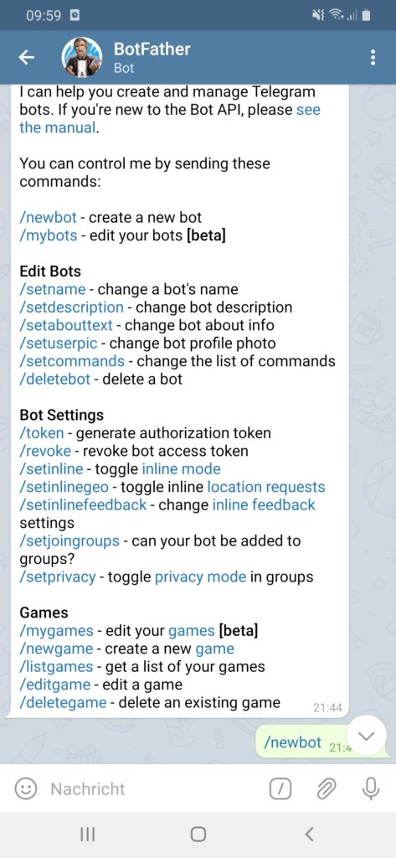Jump to latest message chevron button
The image size is (396, 858).
[x=366, y=736]
